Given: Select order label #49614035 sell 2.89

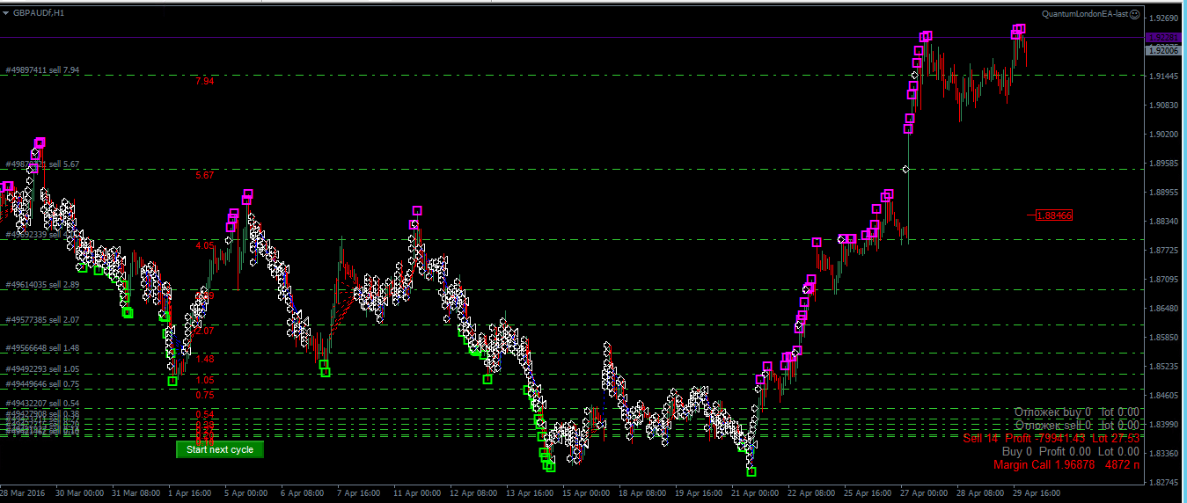Looking at the screenshot, I should 42,285.
